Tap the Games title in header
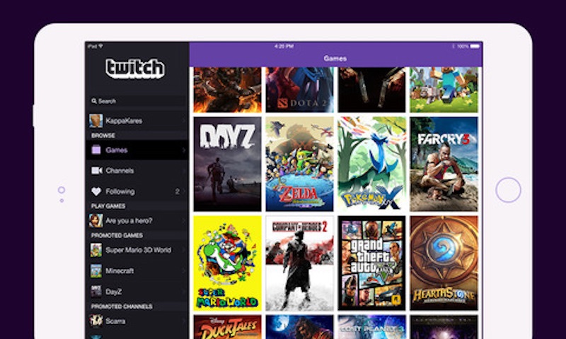 pos(335,59)
